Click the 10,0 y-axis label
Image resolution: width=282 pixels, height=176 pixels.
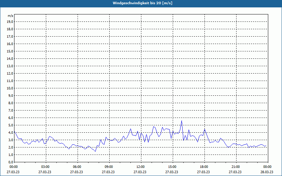(x=10, y=88)
